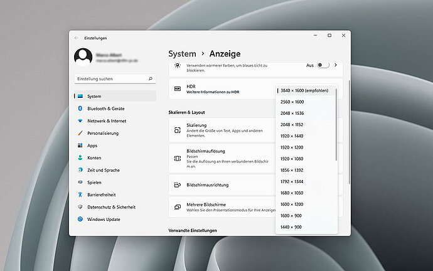Click the Datenschutz shield icon
Screen dimensions: 433x271
pos(80,206)
